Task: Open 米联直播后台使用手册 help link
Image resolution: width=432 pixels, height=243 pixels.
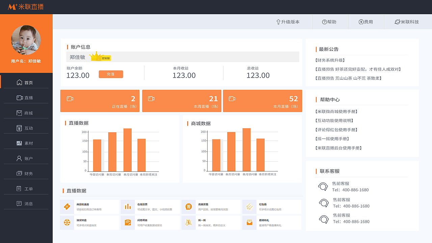Action: (x=339, y=148)
